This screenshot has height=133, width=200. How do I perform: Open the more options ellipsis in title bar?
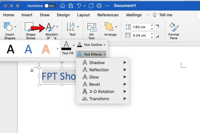(107, 6)
